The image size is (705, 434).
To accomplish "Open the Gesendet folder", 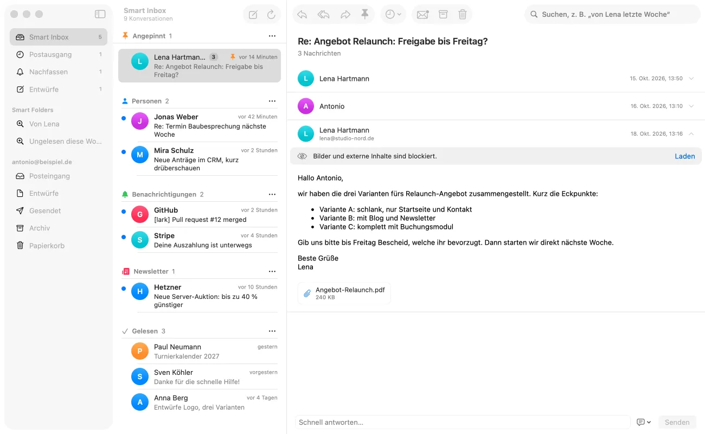I will pos(59,210).
